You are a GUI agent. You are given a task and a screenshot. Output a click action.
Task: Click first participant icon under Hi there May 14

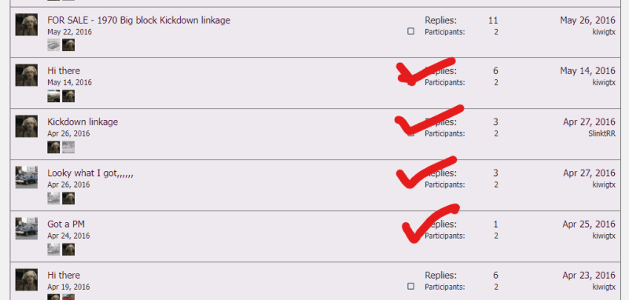coord(53,96)
